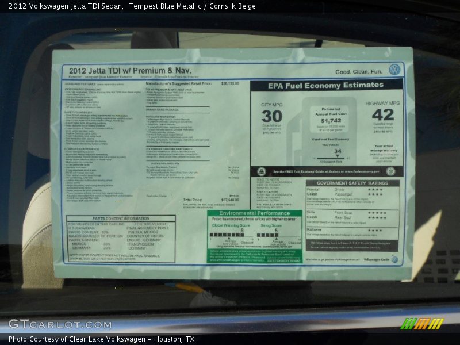Click the 'Global Warming Score' label

click(231, 225)
